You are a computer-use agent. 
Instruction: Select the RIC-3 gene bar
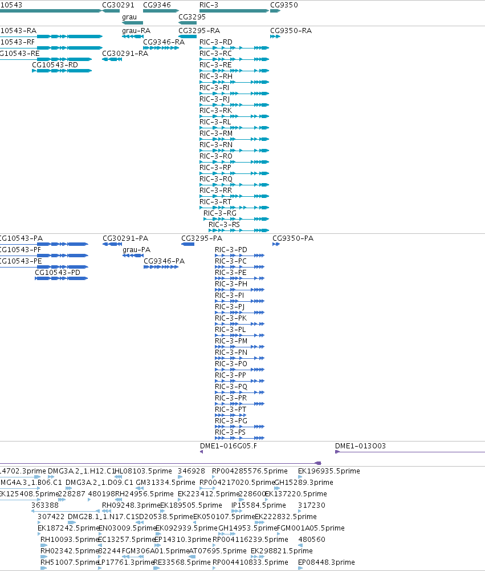(x=234, y=11)
